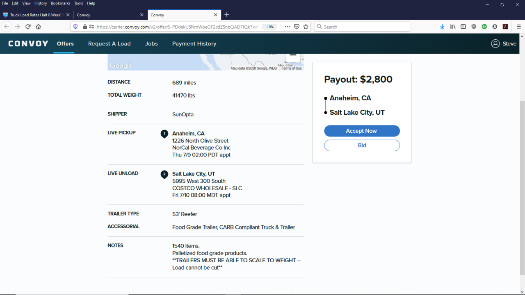Open a new browser tab
This screenshot has width=525, height=295.
[227, 15]
